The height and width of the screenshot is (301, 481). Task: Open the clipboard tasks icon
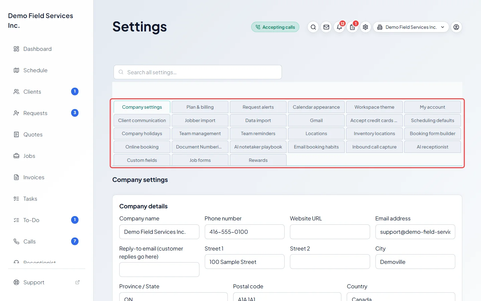tap(352, 27)
